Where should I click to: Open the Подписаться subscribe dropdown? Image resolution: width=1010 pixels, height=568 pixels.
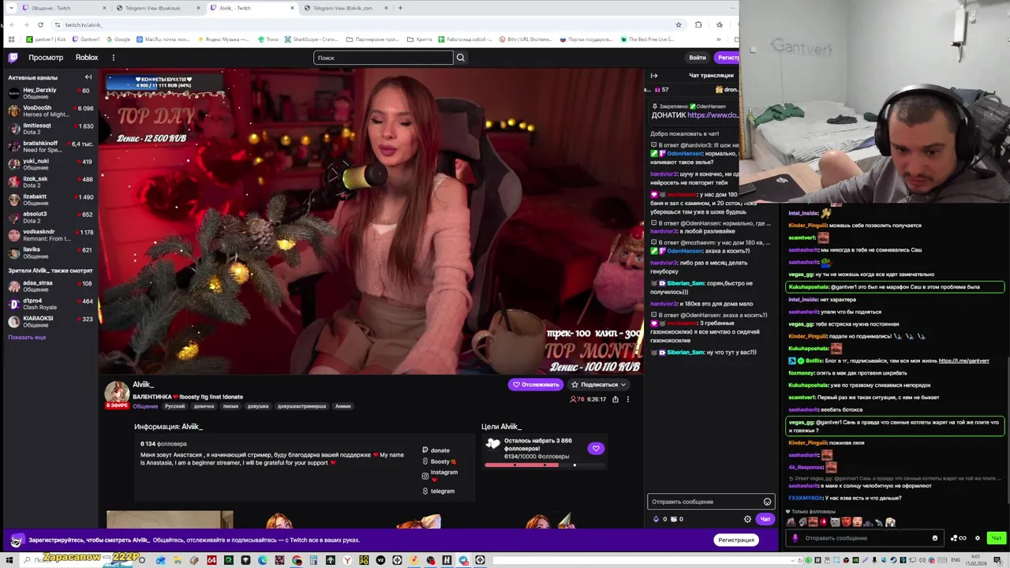point(599,384)
